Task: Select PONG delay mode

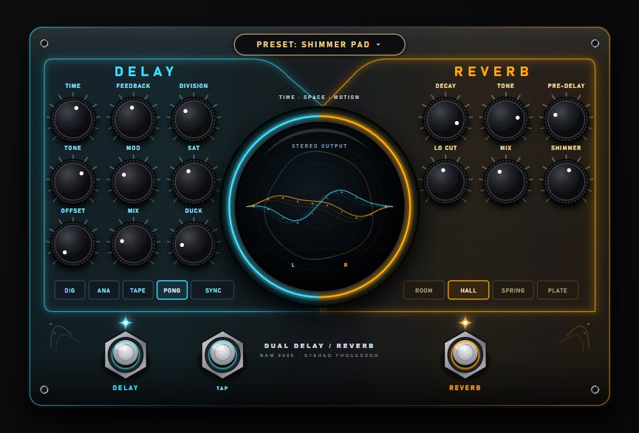Action: coord(172,290)
